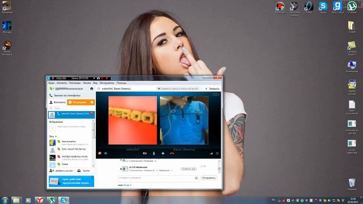Open the Windows Start button
This screenshot has height=204, width=363.
5,200
